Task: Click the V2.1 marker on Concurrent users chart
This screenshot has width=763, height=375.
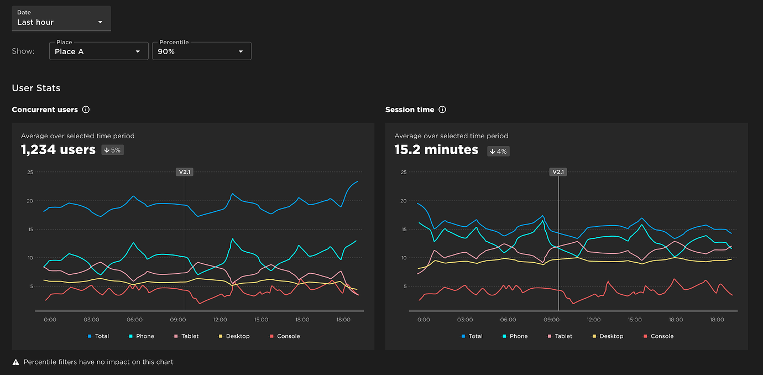Action: click(x=184, y=171)
